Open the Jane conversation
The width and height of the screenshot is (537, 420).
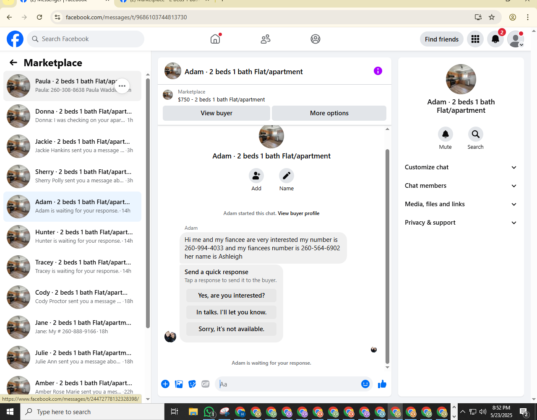72,327
